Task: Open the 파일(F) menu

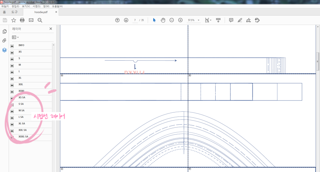Action: pos(5,6)
